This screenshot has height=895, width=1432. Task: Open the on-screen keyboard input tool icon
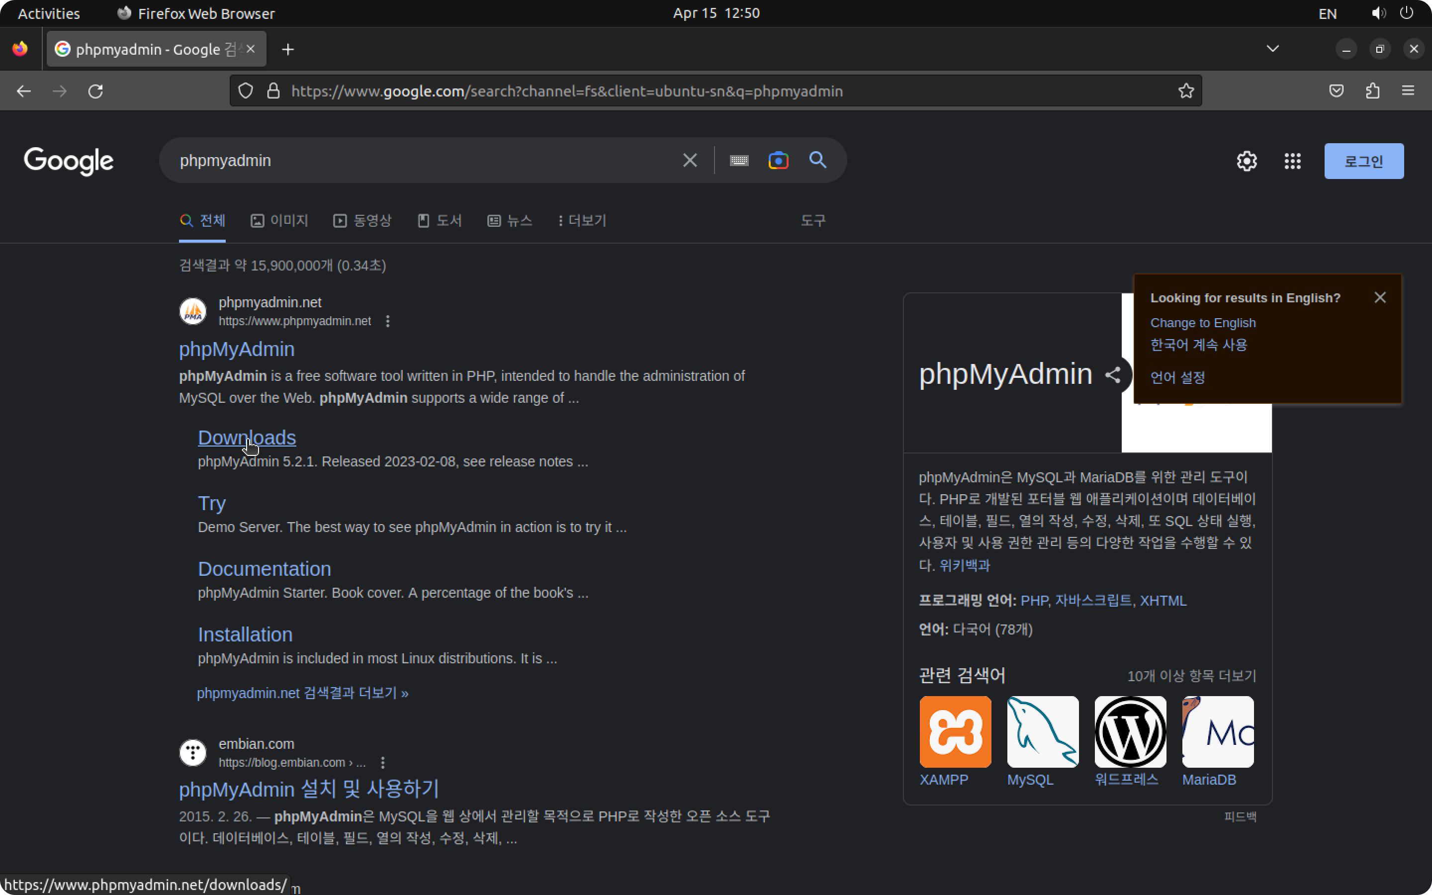[739, 161]
